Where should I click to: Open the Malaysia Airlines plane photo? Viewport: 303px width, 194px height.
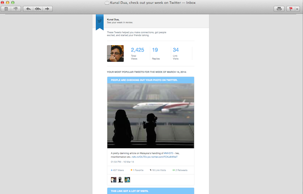tap(151, 116)
